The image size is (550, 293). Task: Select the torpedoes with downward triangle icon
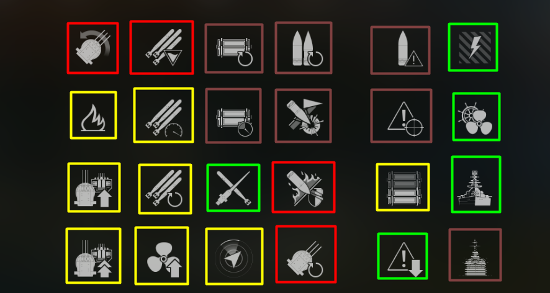pyautogui.click(x=161, y=47)
